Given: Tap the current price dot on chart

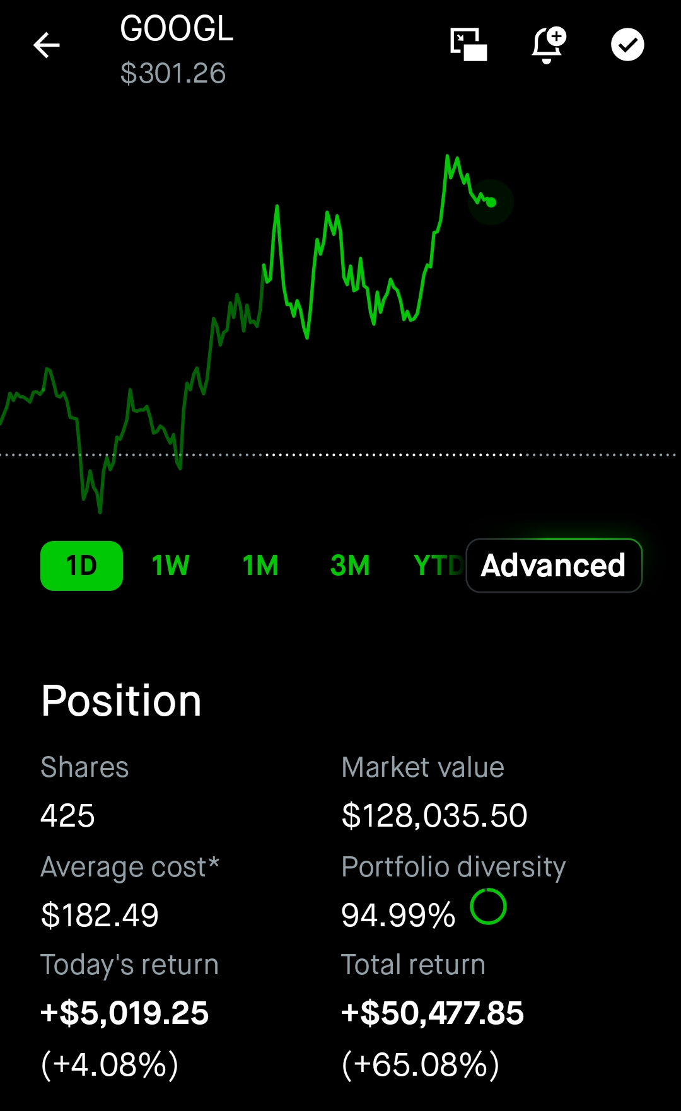Looking at the screenshot, I should pos(491,202).
